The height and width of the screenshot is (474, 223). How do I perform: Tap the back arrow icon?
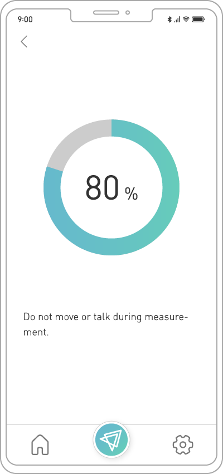24,41
